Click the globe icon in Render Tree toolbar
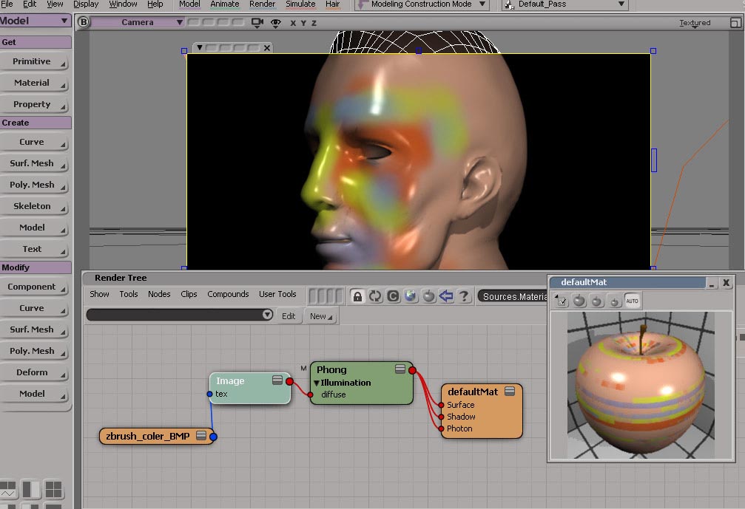745x509 pixels. click(x=411, y=296)
